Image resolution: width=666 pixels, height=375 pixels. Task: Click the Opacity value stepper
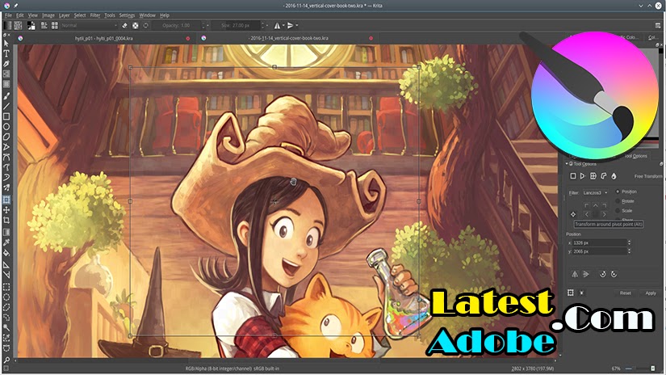[203, 26]
